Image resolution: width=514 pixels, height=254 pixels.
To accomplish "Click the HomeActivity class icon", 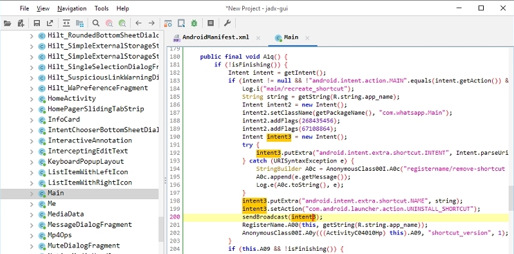I will (42, 99).
